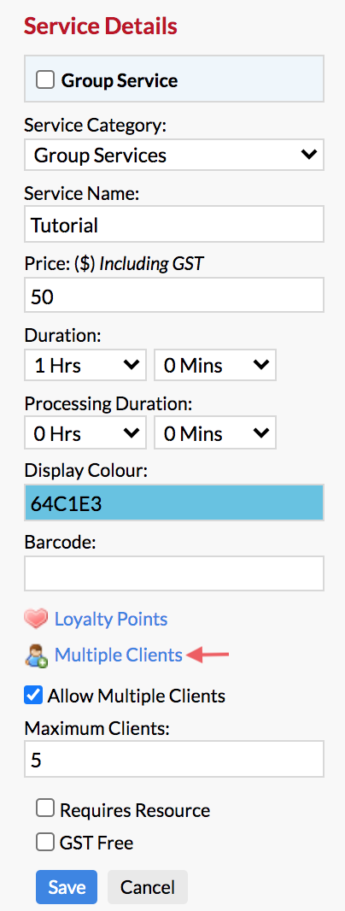Cancel editing the service
This screenshot has width=345, height=911.
[x=148, y=887]
